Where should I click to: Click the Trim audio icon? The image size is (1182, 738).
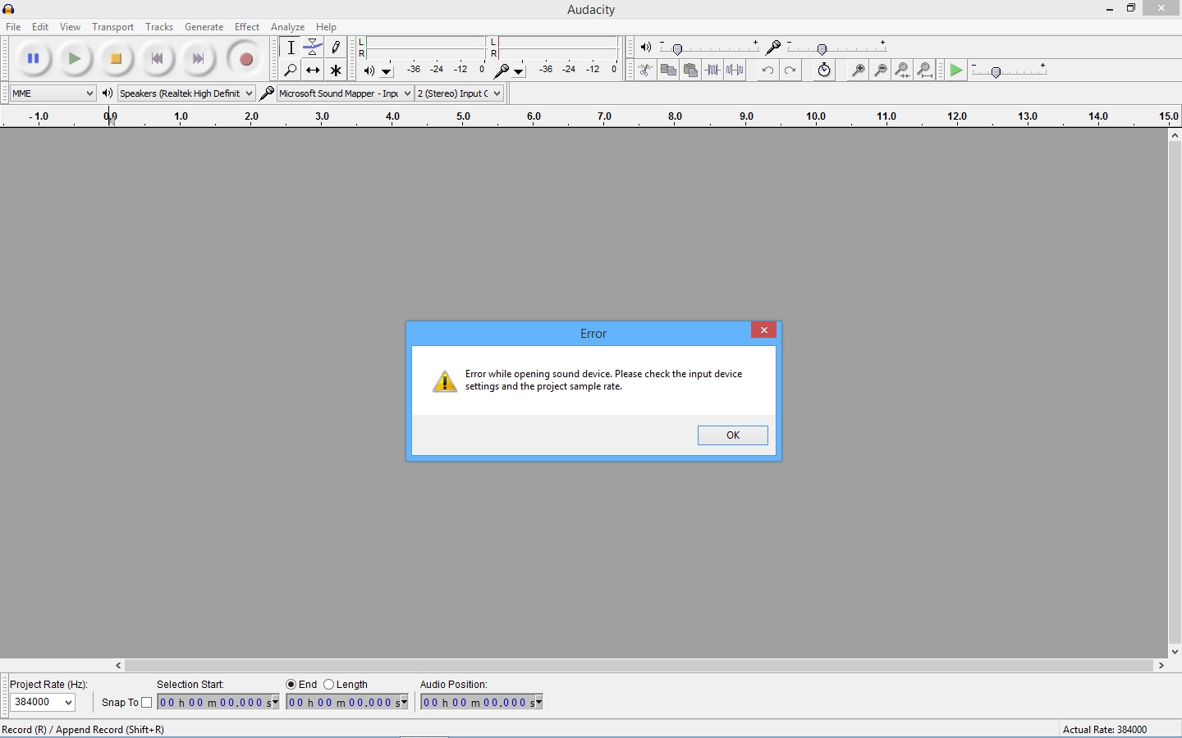pyautogui.click(x=712, y=71)
